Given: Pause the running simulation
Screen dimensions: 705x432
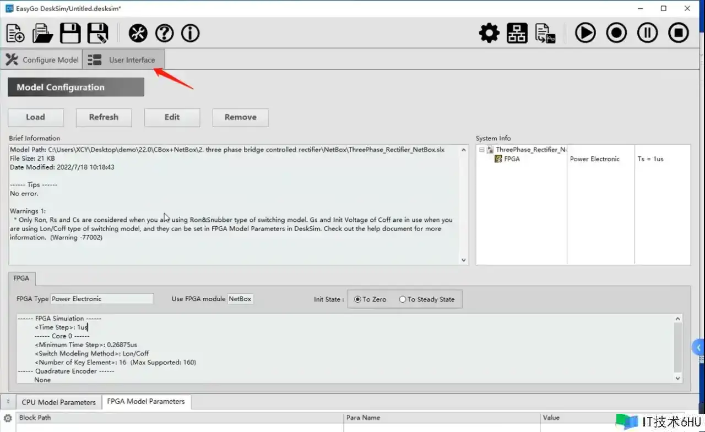Looking at the screenshot, I should coord(648,34).
